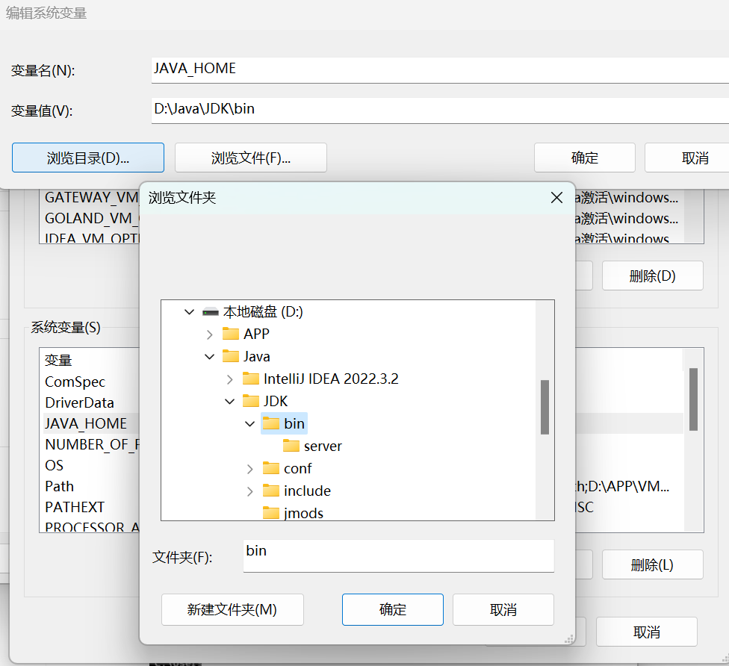
Task: Confirm folder selection with 确定 in browse dialog
Action: (392, 609)
